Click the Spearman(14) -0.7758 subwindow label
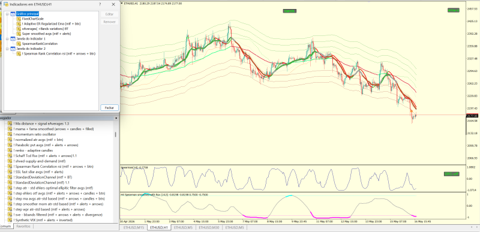480x232 pixels. pos(134,167)
